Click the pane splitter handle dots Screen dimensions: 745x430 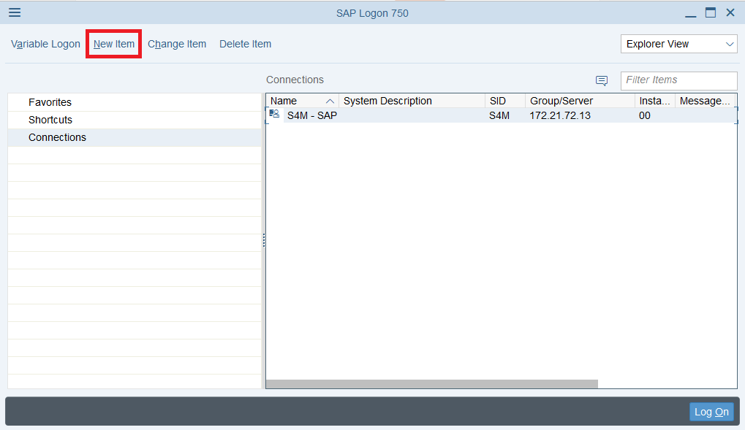pyautogui.click(x=264, y=241)
